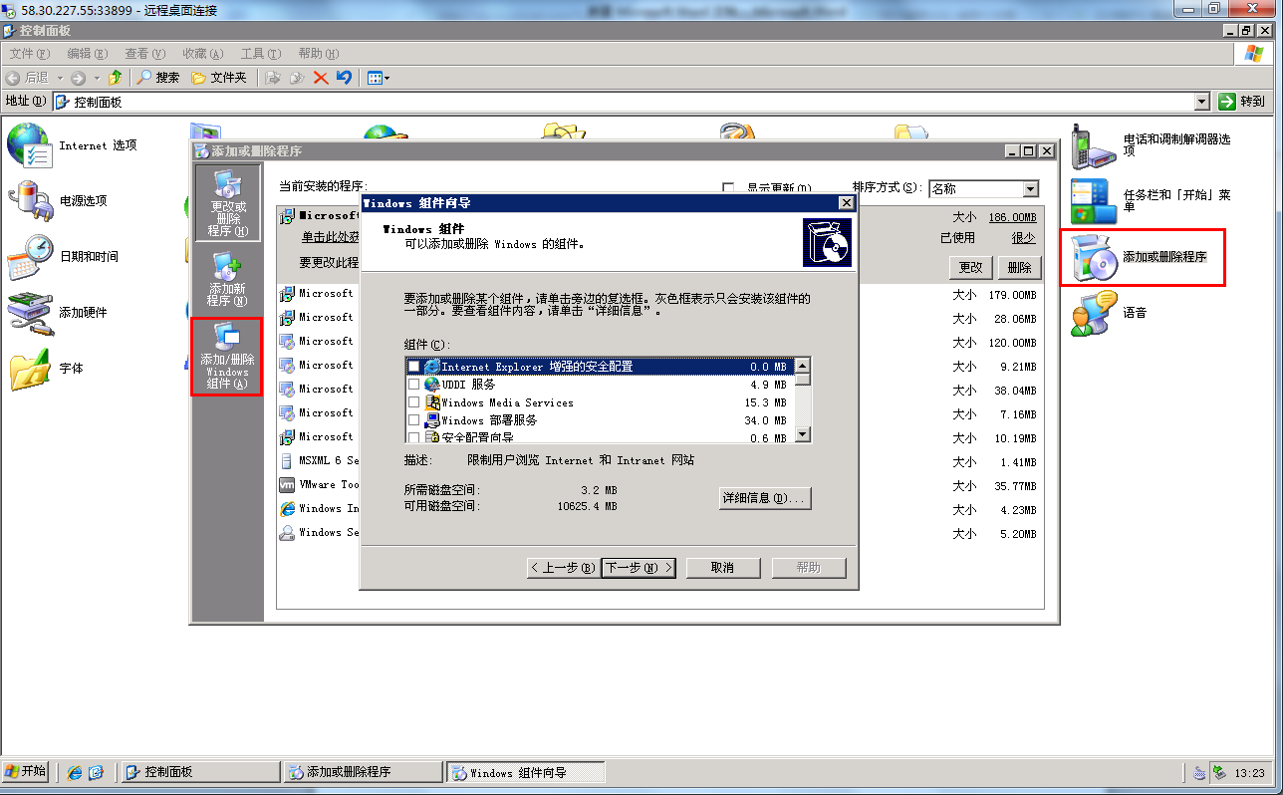This screenshot has height=795, width=1283.
Task: Click the 下一步(N) button
Action: (639, 568)
